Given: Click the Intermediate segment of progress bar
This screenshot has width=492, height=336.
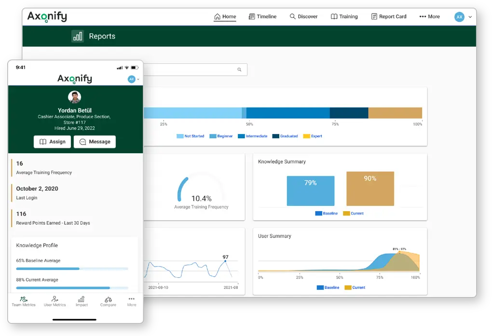Looking at the screenshot, I should point(288,113).
